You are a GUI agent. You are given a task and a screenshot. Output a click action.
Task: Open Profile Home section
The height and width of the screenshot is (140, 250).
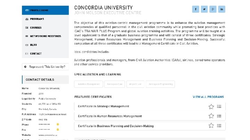click(x=45, y=10)
